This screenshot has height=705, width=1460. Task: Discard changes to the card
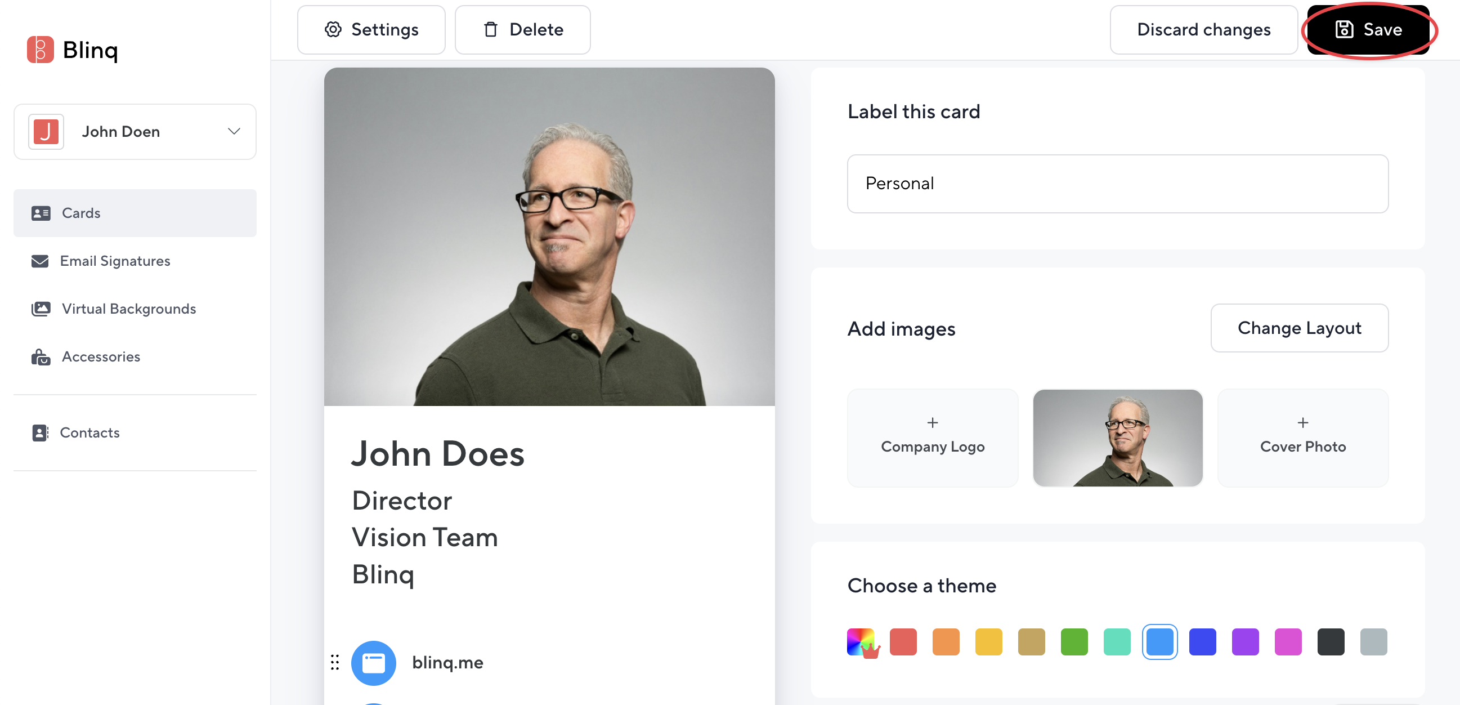point(1204,29)
